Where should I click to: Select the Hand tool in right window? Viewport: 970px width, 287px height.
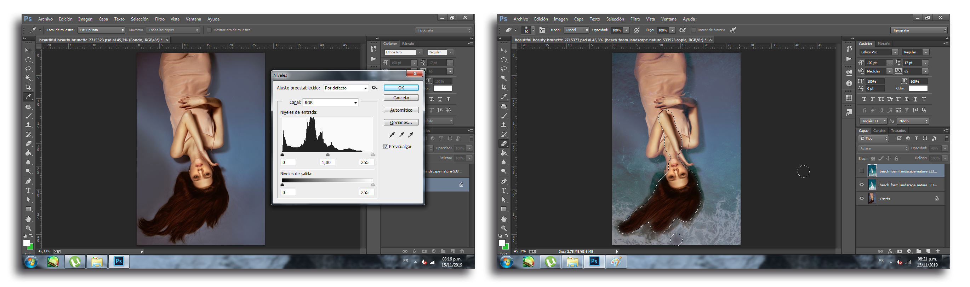coord(503,219)
